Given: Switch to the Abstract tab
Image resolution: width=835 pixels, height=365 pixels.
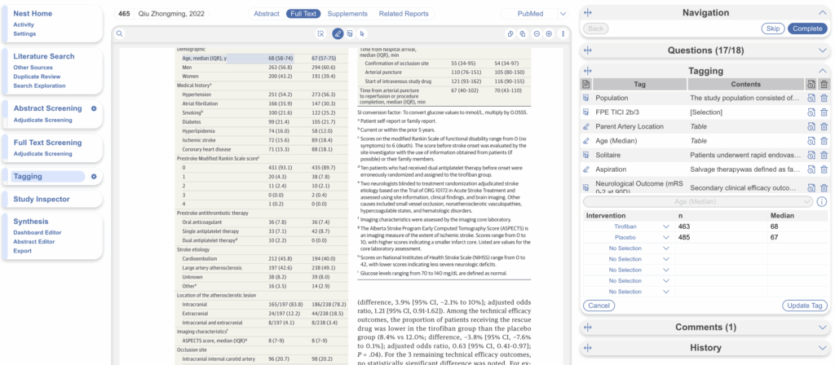Looking at the screenshot, I should click(267, 14).
